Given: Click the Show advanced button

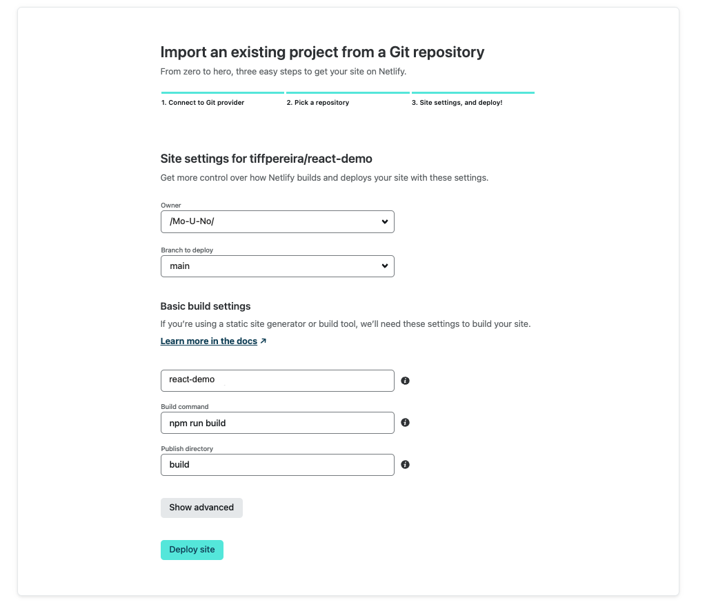Looking at the screenshot, I should [x=201, y=508].
